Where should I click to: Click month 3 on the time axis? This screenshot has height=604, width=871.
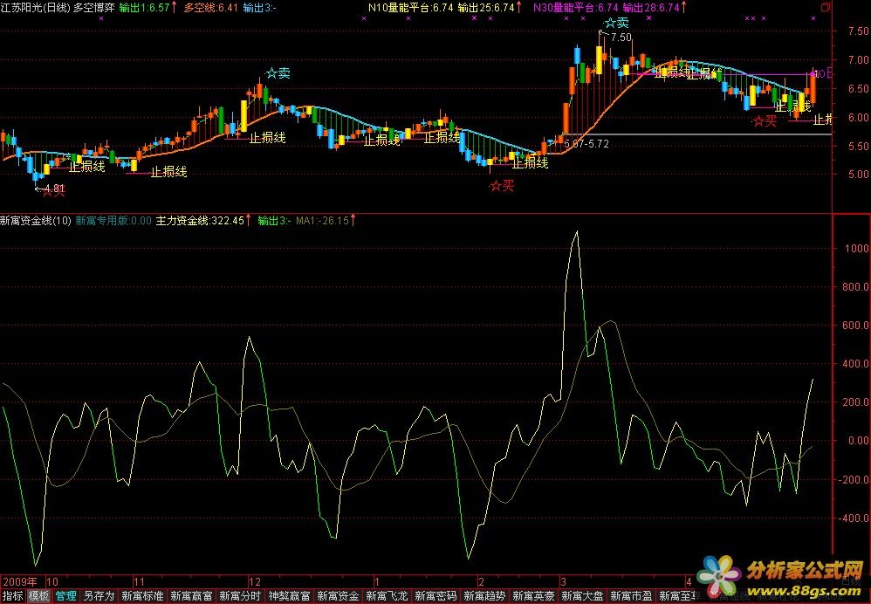[563, 582]
